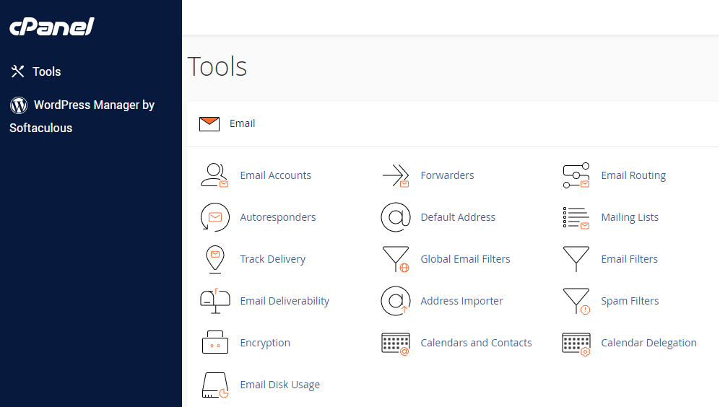Click the Encryption icon
Screen dimensions: 720x407
pyautogui.click(x=214, y=343)
